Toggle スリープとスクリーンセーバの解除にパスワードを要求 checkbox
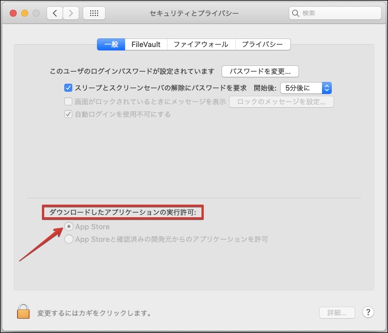Image resolution: width=388 pixels, height=333 pixels. [x=68, y=88]
